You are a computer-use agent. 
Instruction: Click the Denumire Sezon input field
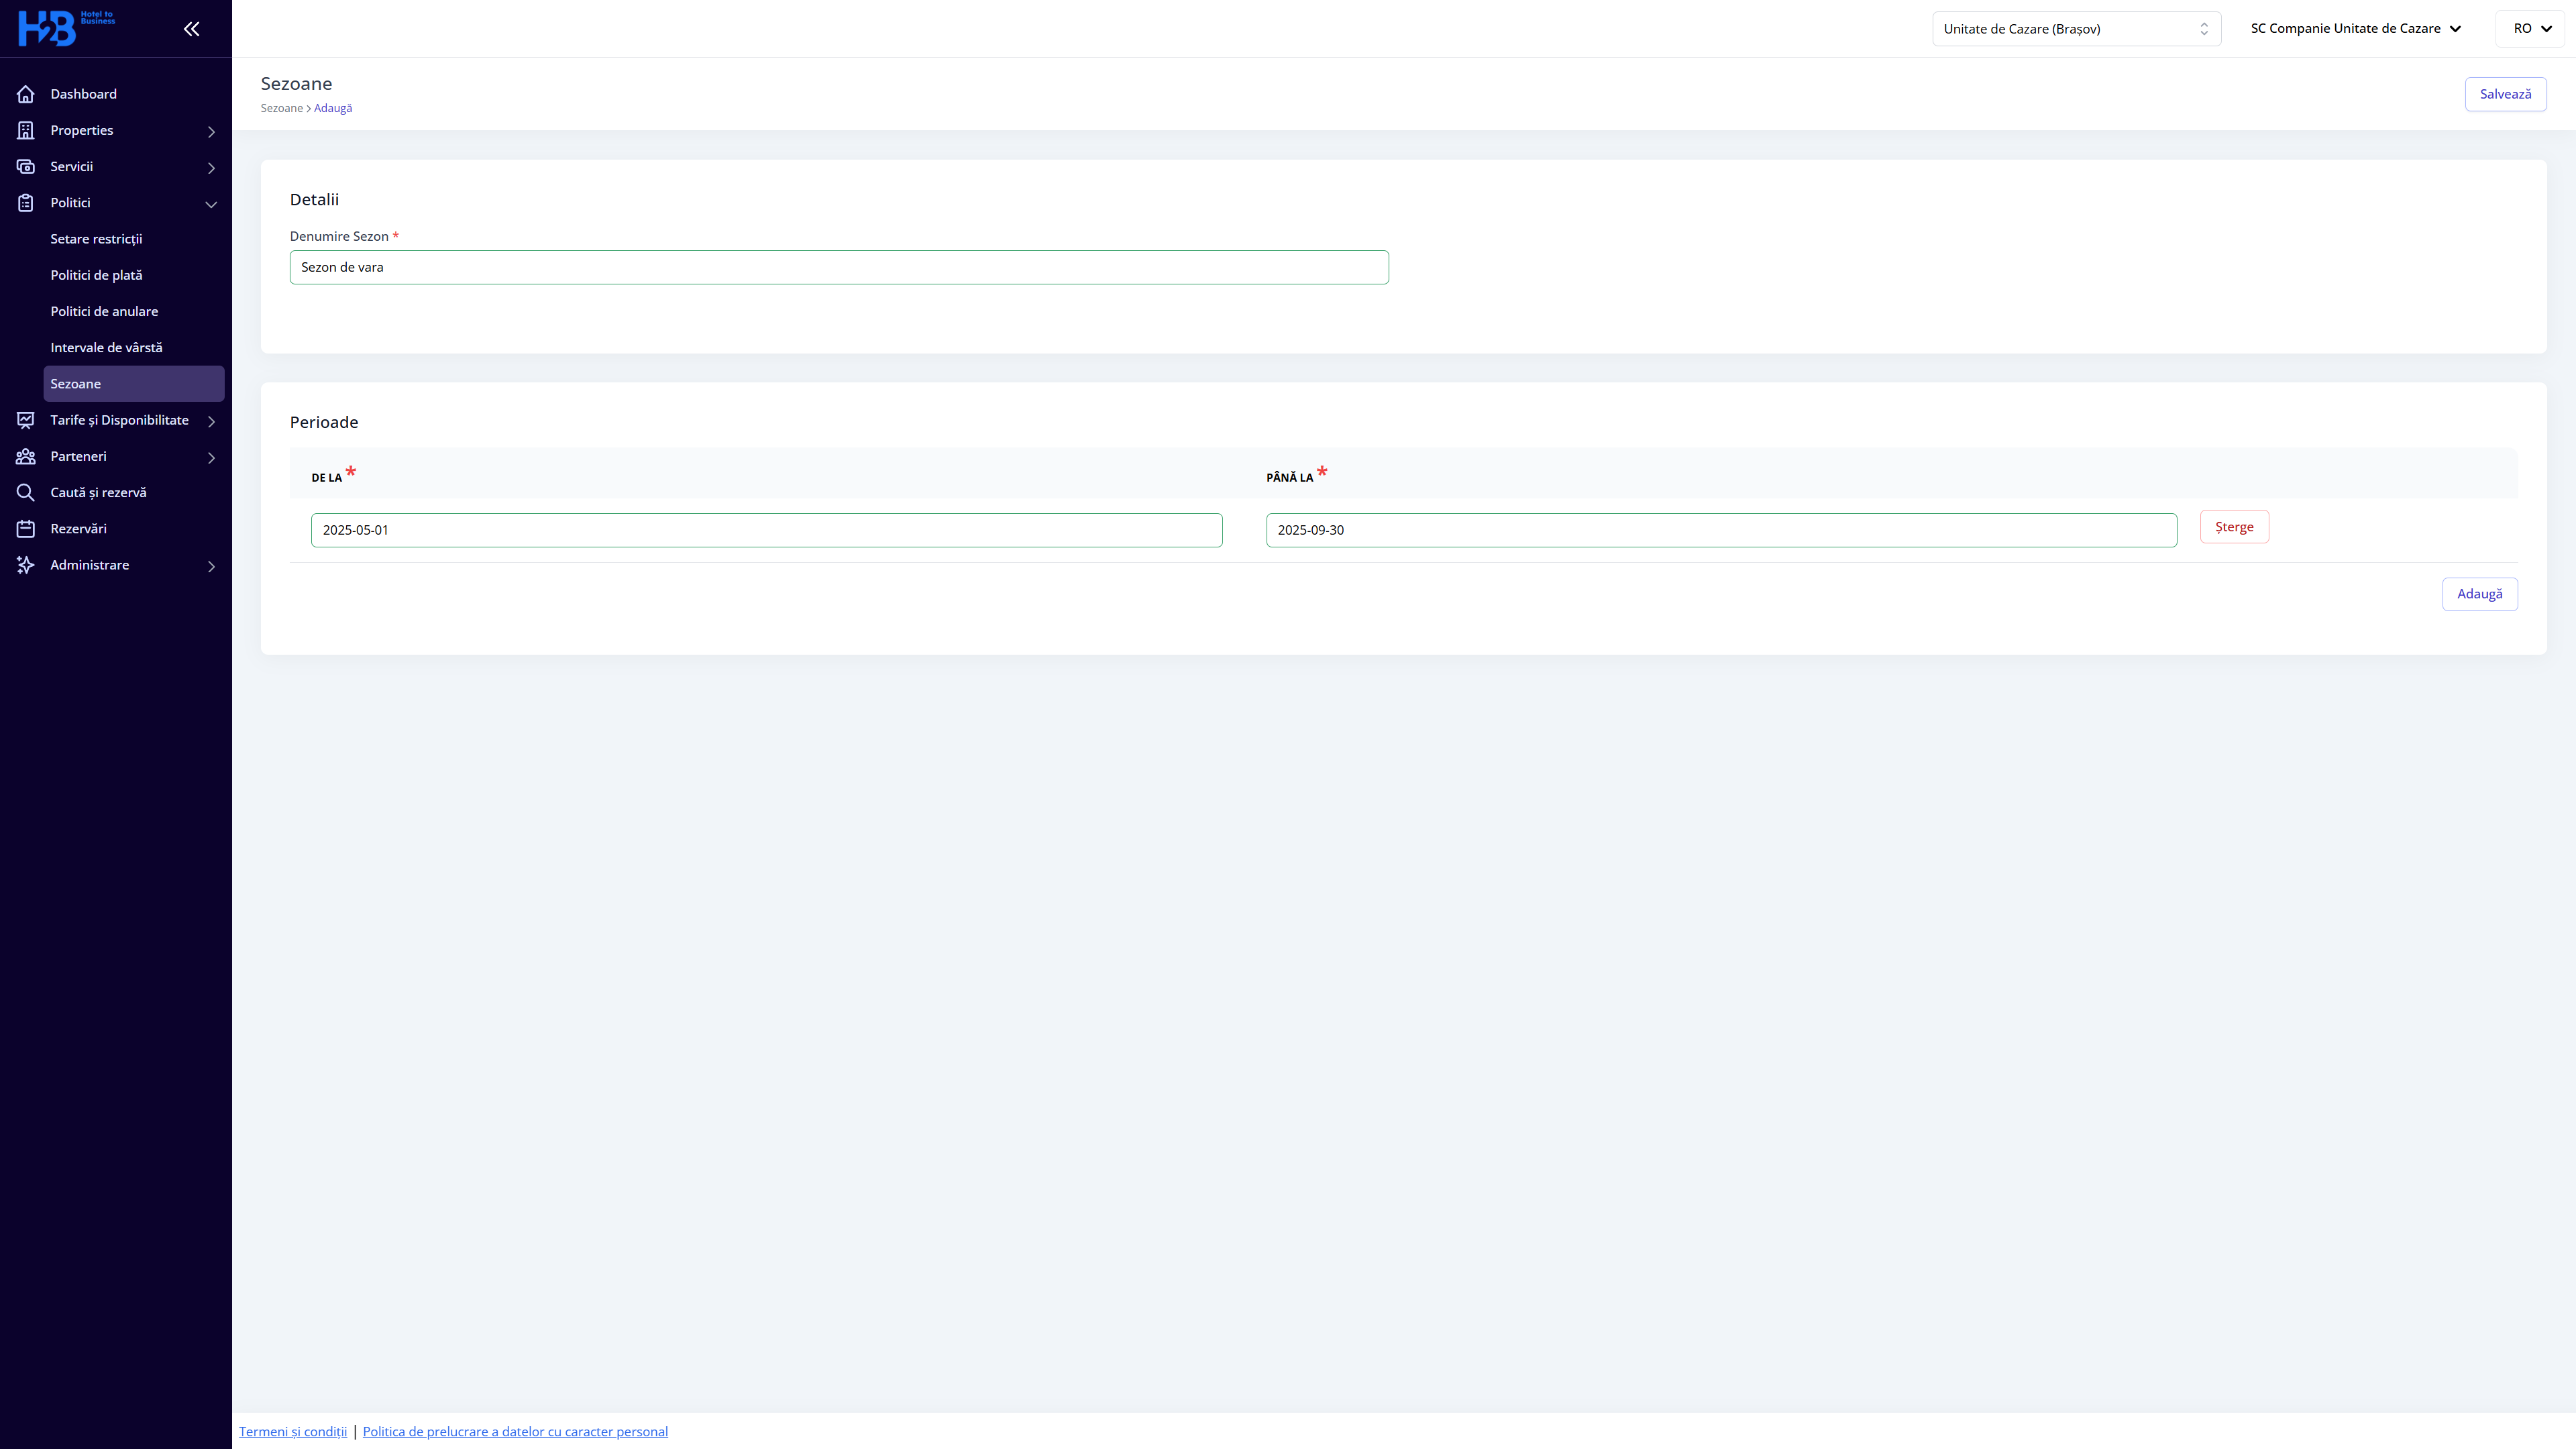click(x=839, y=267)
